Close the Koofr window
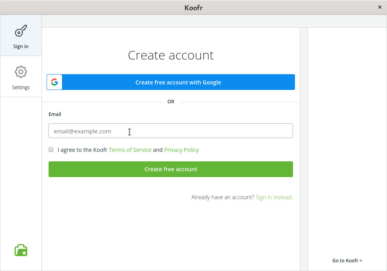This screenshot has height=271, width=387. point(380,7)
